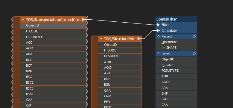Collapse the Passed port attributes

[159, 36]
